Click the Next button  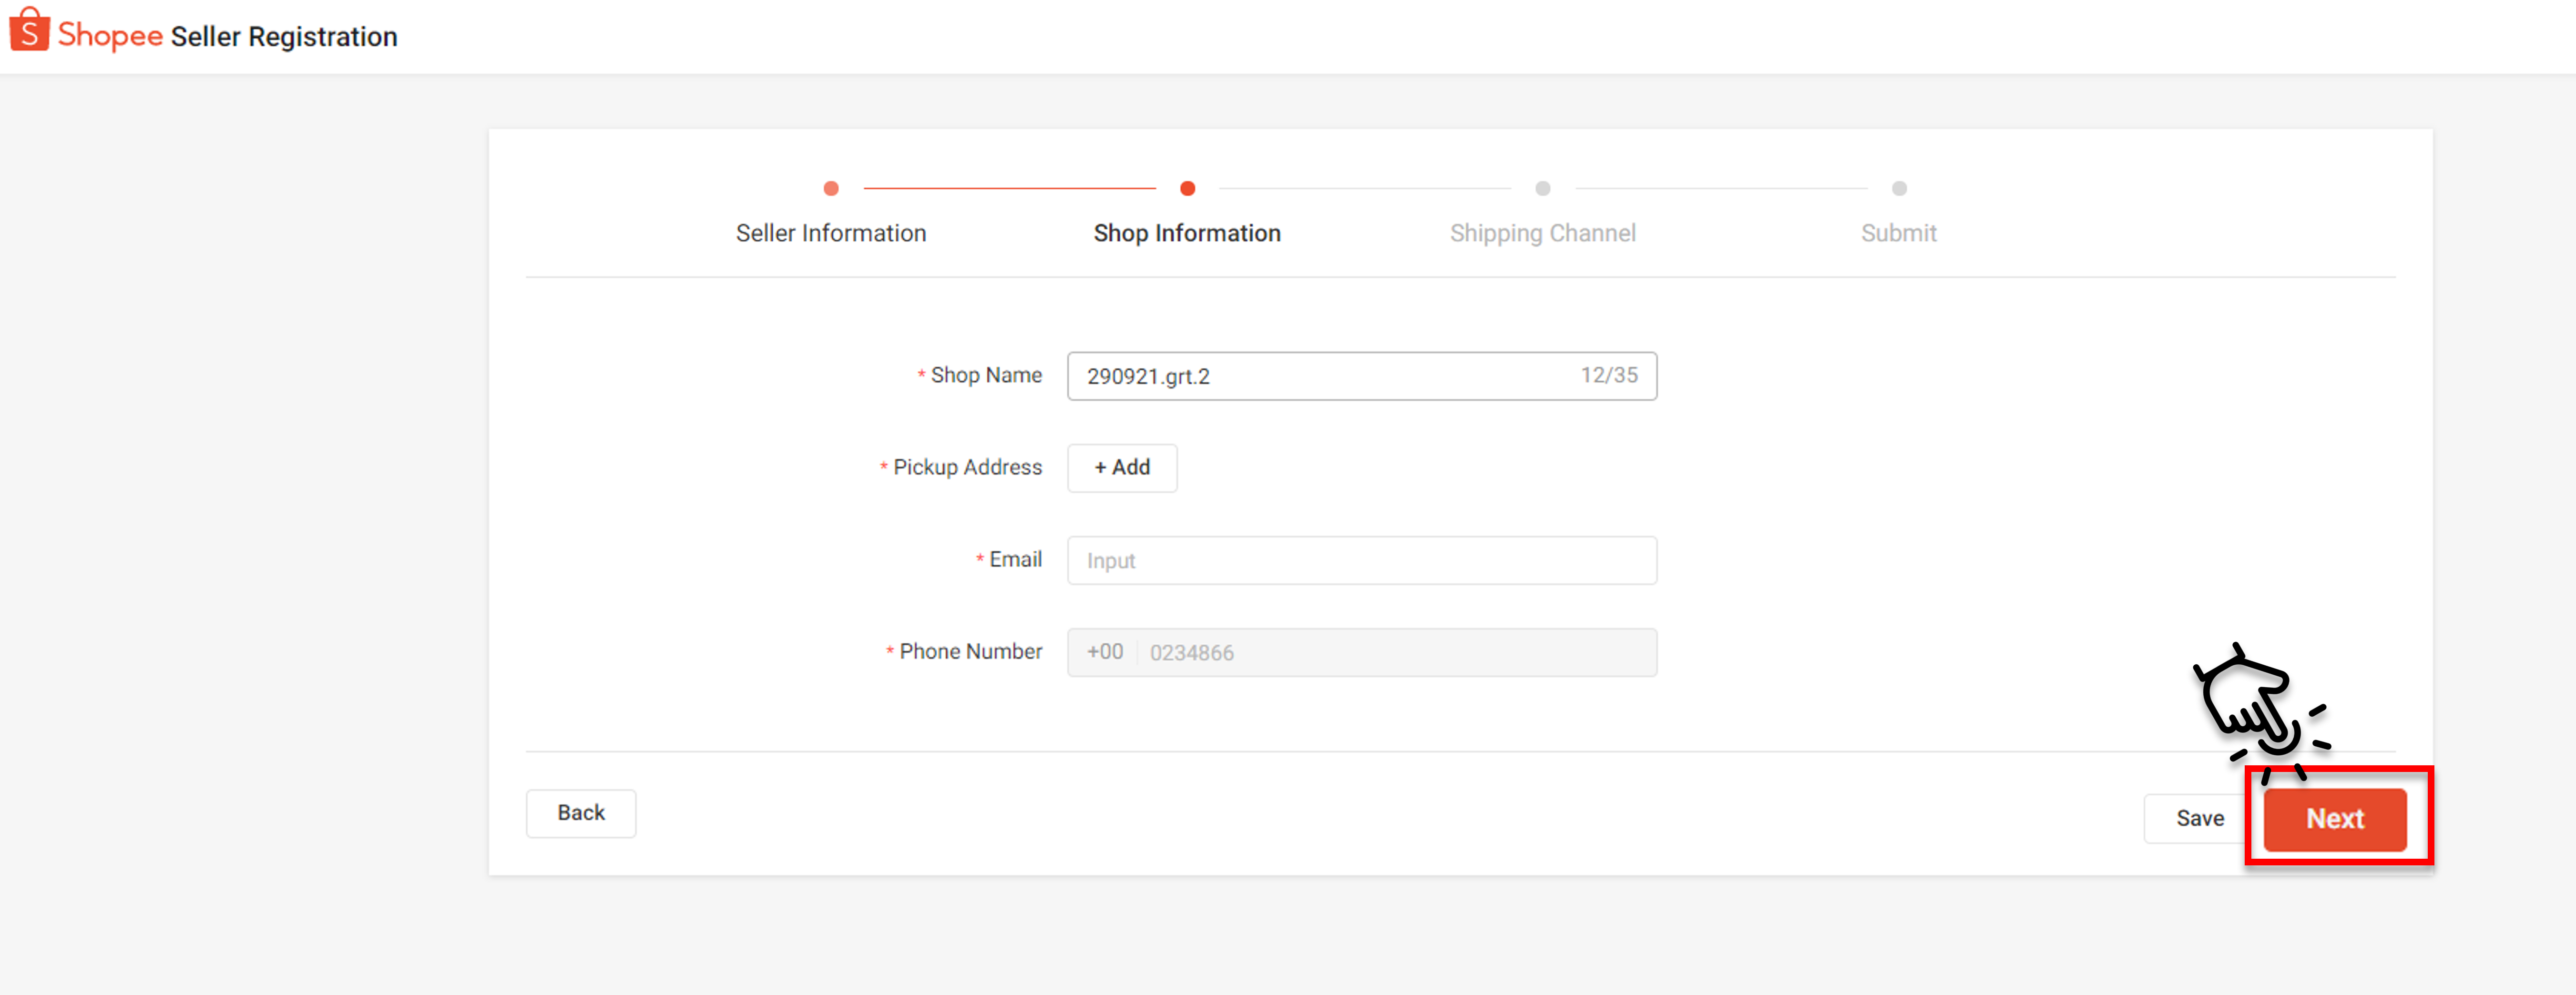pos(2335,818)
